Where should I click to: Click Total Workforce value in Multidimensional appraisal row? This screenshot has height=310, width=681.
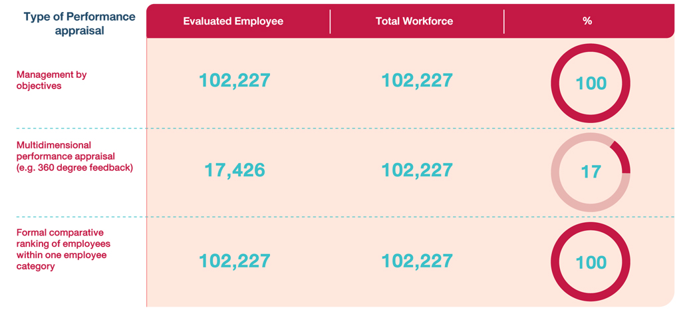[417, 170]
